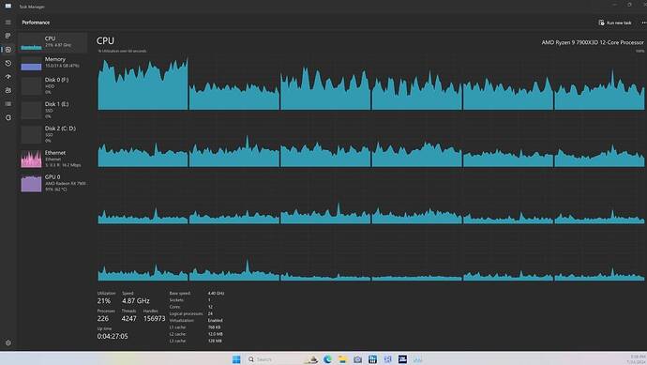Image resolution: width=647 pixels, height=365 pixels.
Task: Select Disk 2 (C: D:) in the resource list
Action: pos(53,134)
